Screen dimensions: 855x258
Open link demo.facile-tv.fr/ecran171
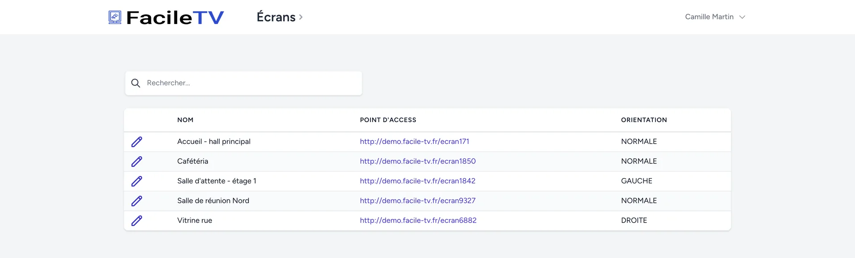pos(415,141)
